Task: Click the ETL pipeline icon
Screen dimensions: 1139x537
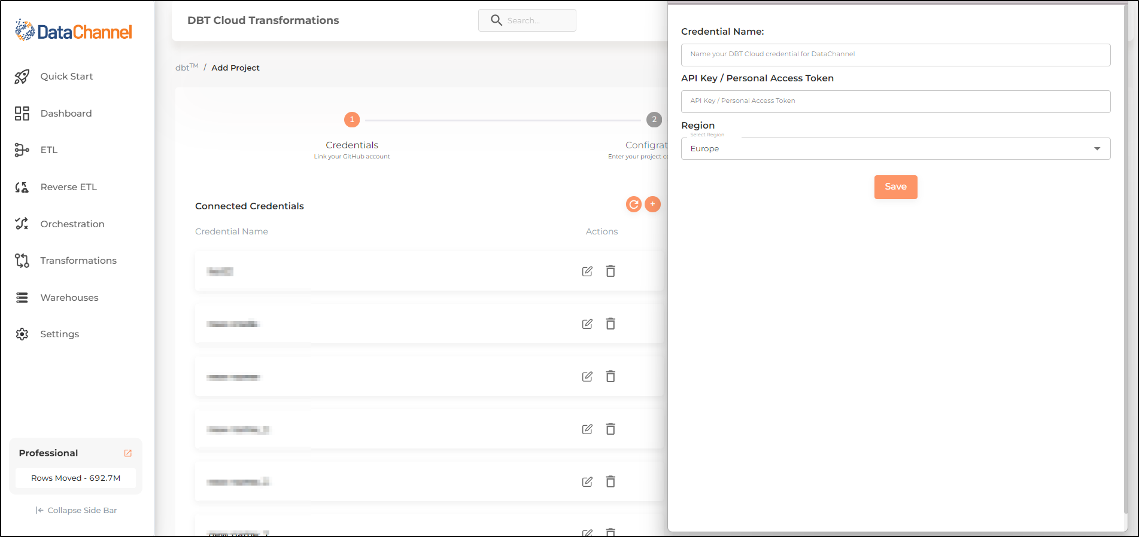Action: click(22, 150)
